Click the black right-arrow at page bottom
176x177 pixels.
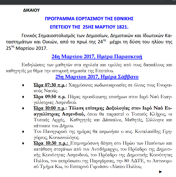click(160, 172)
